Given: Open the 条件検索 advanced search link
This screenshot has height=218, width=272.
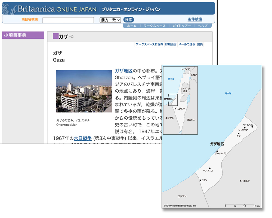Looking at the screenshot, I should [x=195, y=19].
